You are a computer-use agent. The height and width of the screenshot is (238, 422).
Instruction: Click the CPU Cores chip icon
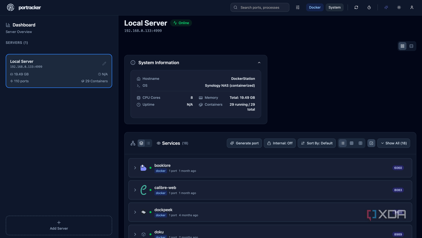tap(139, 98)
